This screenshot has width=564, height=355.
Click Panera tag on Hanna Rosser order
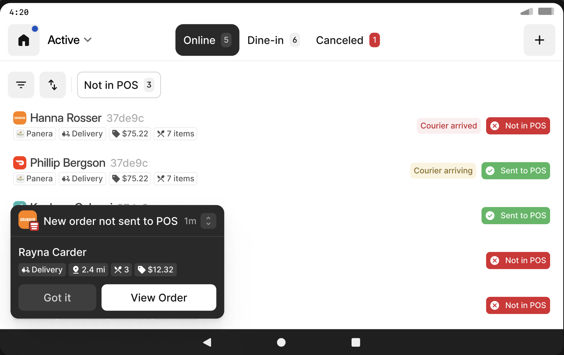[34, 134]
